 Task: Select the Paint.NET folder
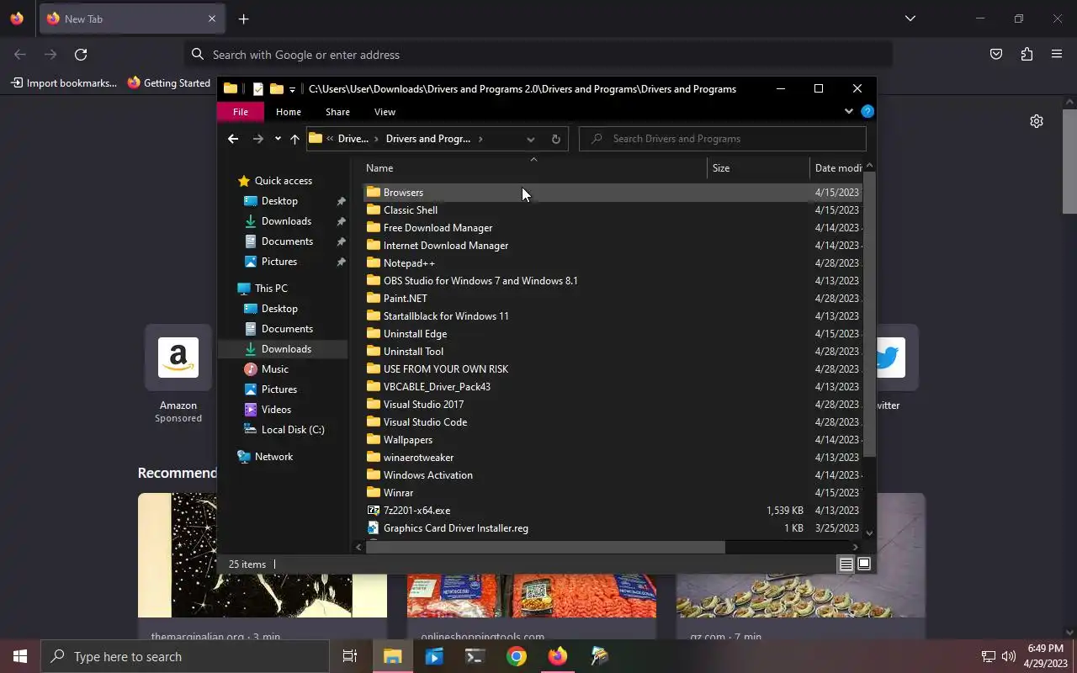(613, 299)
